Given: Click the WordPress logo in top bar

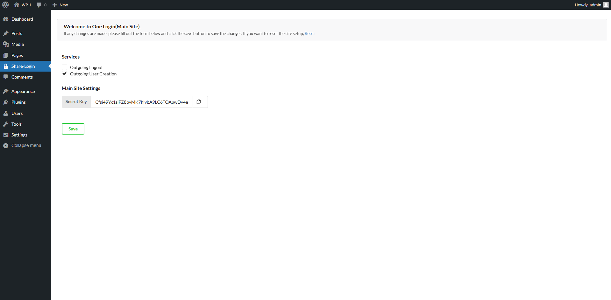Looking at the screenshot, I should 5,5.
